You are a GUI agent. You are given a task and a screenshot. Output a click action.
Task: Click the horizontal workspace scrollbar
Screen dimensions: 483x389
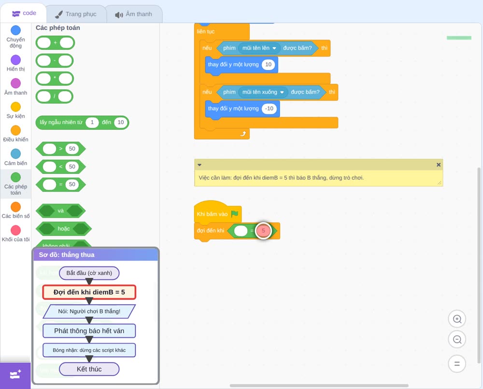point(319,385)
